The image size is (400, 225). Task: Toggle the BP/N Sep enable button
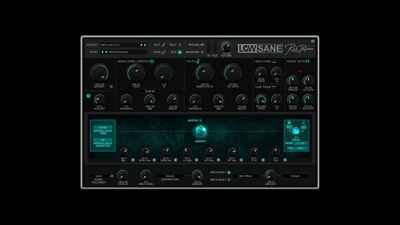point(175,160)
